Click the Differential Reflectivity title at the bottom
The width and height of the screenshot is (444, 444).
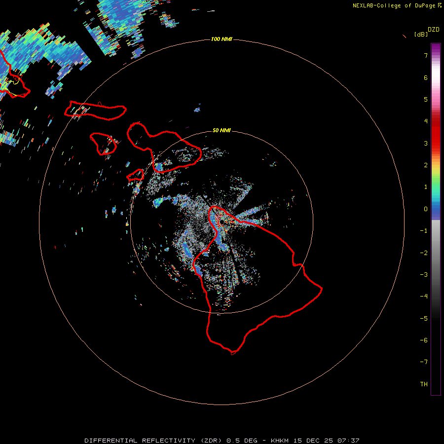[222, 441]
